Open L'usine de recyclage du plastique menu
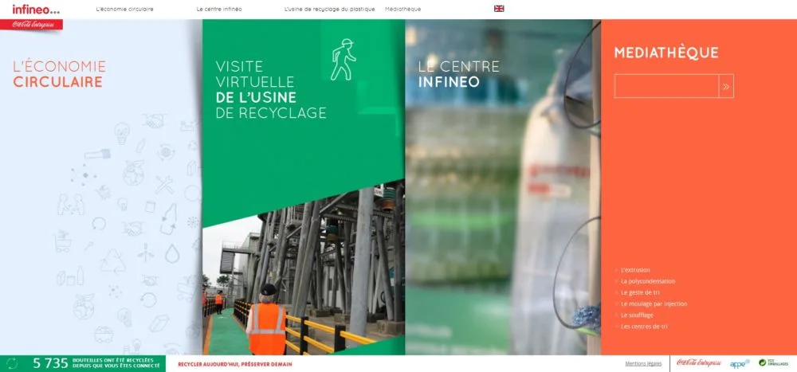Viewport: 797px width, 372px height. coord(329,9)
